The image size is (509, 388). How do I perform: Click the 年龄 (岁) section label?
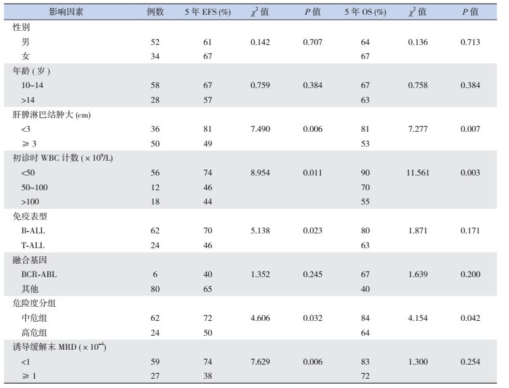click(x=31, y=71)
